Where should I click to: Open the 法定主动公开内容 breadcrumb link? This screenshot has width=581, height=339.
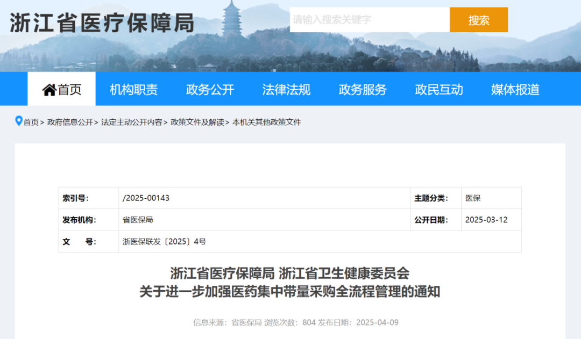tap(132, 122)
